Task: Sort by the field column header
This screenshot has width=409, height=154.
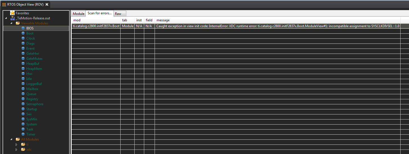Action: tap(150, 20)
